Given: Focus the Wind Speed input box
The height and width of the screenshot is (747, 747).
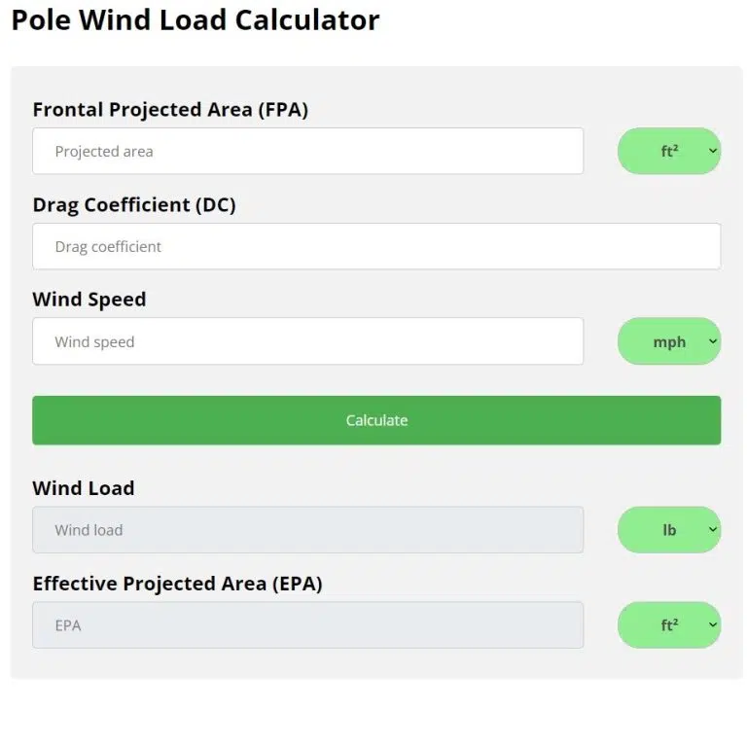Looking at the screenshot, I should pyautogui.click(x=307, y=342).
